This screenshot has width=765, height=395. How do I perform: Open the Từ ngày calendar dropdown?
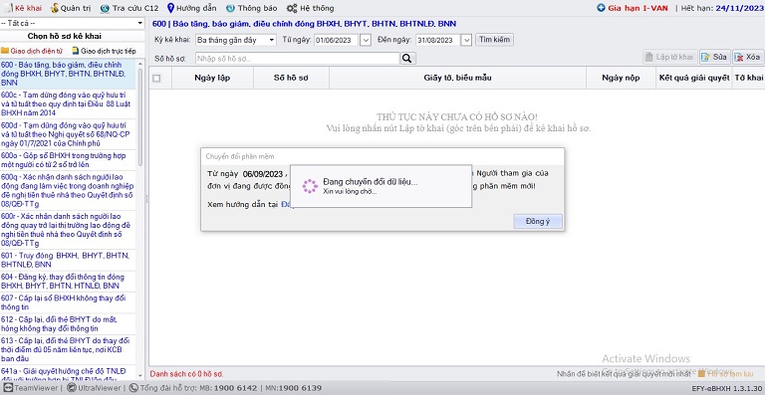tap(366, 40)
